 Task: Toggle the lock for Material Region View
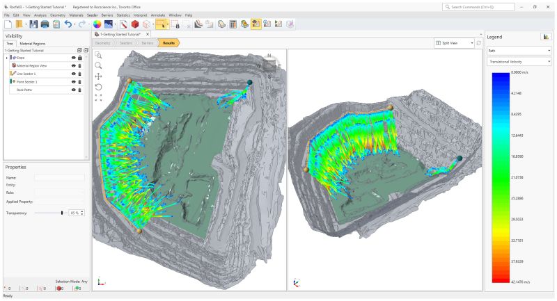point(80,65)
